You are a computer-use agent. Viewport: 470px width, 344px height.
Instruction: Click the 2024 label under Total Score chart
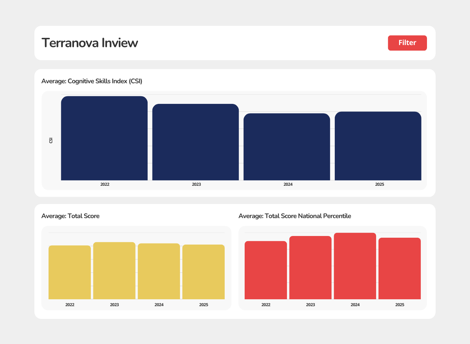tap(159, 305)
